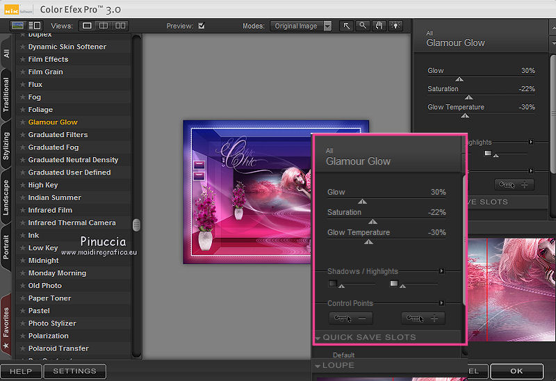Viewport: 556px width, 381px height.
Task: Open the Landscape category tab
Action: [6, 197]
